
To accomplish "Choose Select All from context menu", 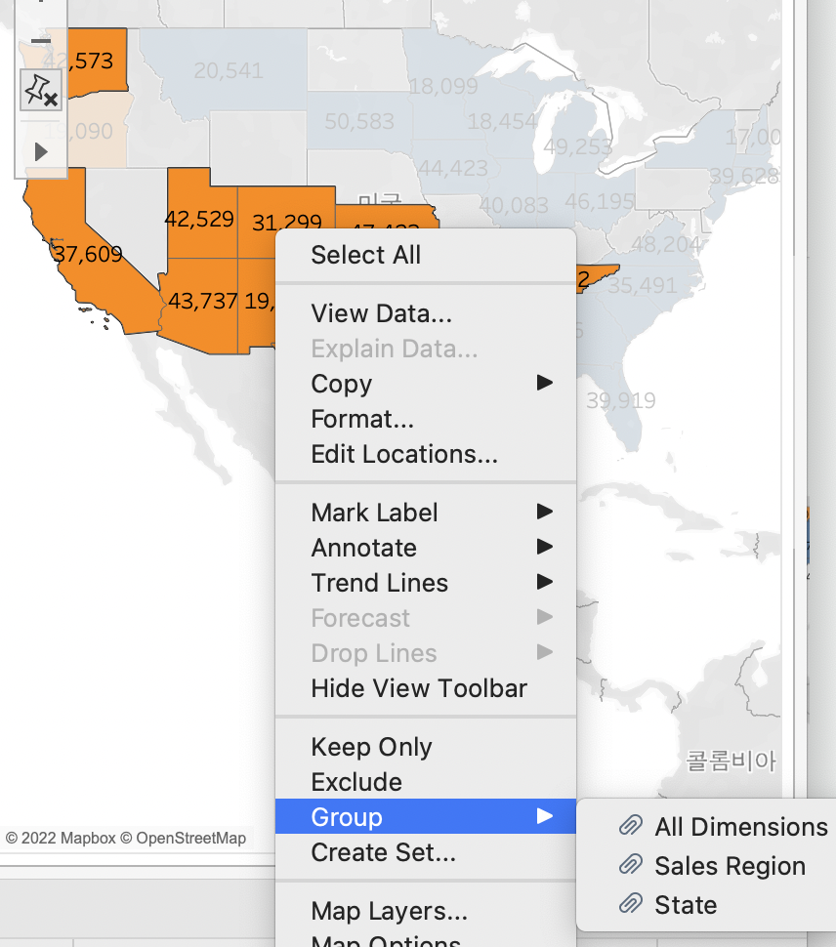I will click(x=366, y=255).
